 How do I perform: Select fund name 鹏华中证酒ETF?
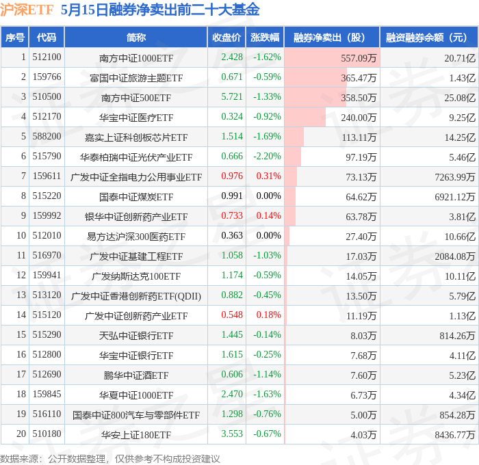136,375
